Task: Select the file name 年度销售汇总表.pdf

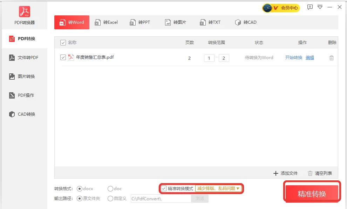Action: 95,57
